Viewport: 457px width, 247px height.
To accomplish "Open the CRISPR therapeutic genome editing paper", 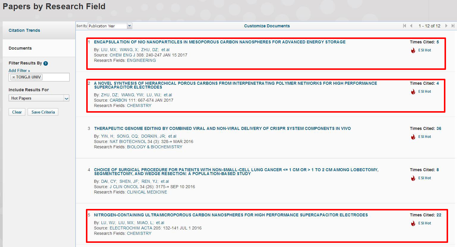I will pyautogui.click(x=222, y=128).
